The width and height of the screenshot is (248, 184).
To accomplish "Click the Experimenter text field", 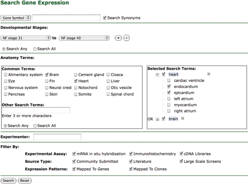I will pyautogui.click(x=57, y=137).
